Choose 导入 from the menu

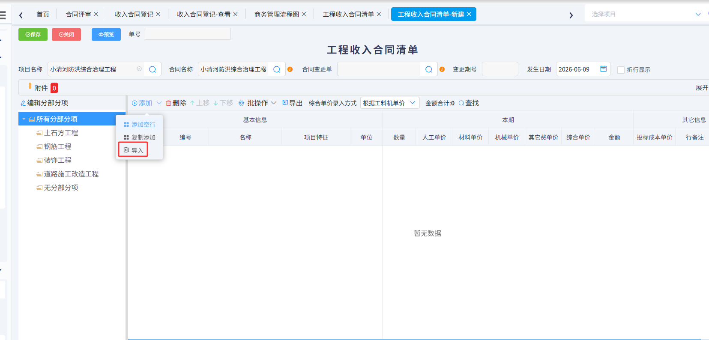(133, 150)
